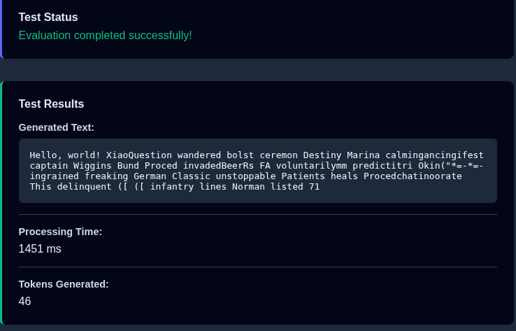The image size is (516, 331).
Task: Click the Processing Time label
Action: click(60, 232)
